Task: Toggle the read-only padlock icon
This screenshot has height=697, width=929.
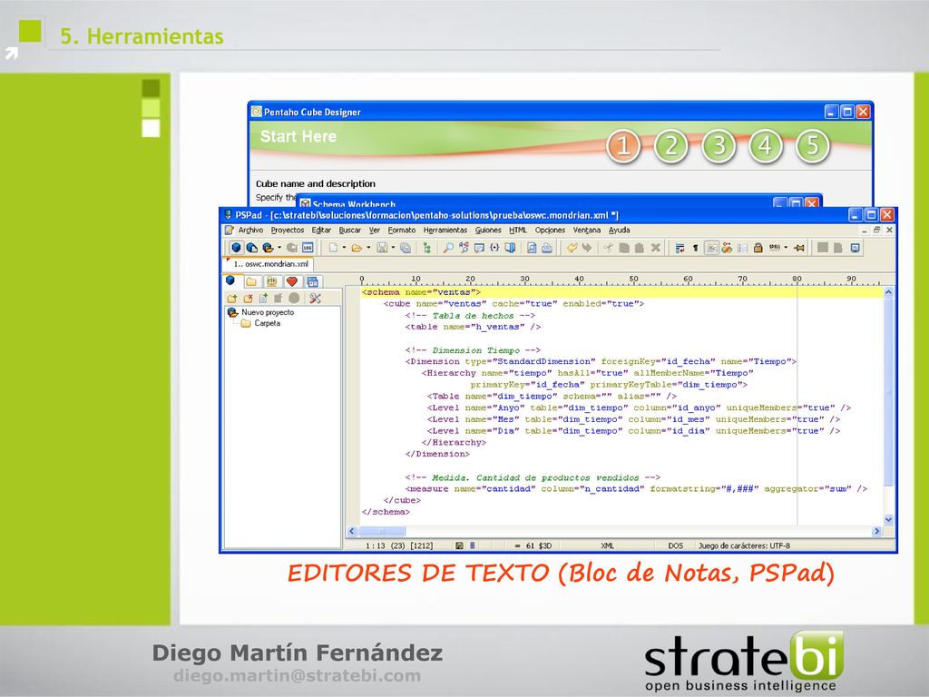Action: [758, 248]
